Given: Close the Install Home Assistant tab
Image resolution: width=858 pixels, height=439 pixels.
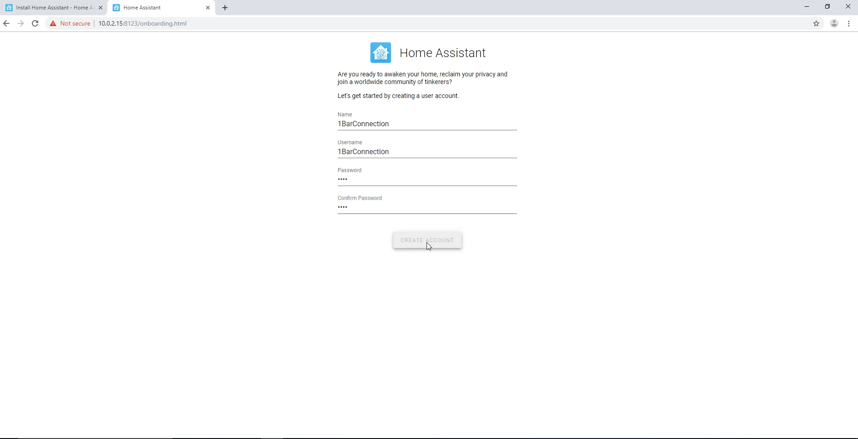Looking at the screenshot, I should point(101,8).
